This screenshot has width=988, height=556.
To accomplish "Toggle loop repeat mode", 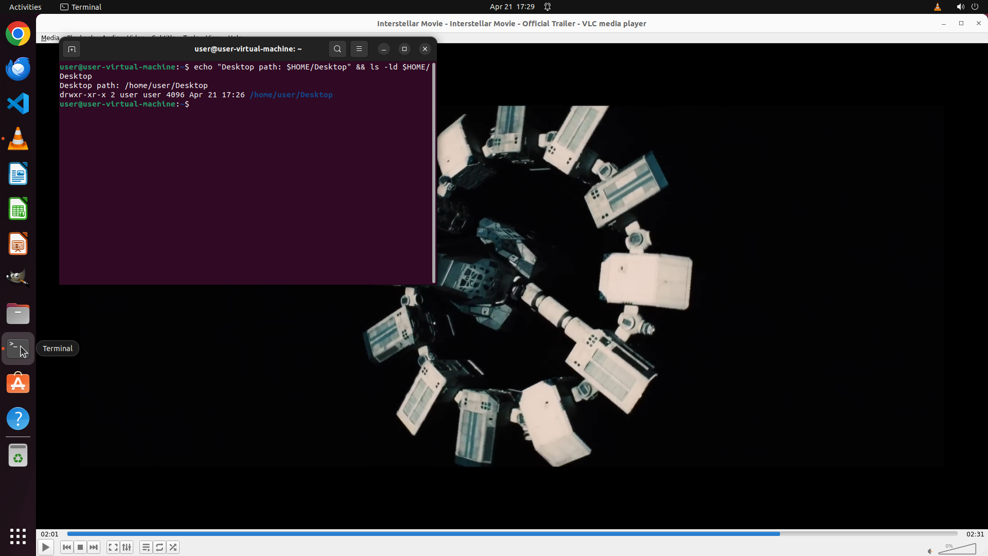I will pos(160,547).
